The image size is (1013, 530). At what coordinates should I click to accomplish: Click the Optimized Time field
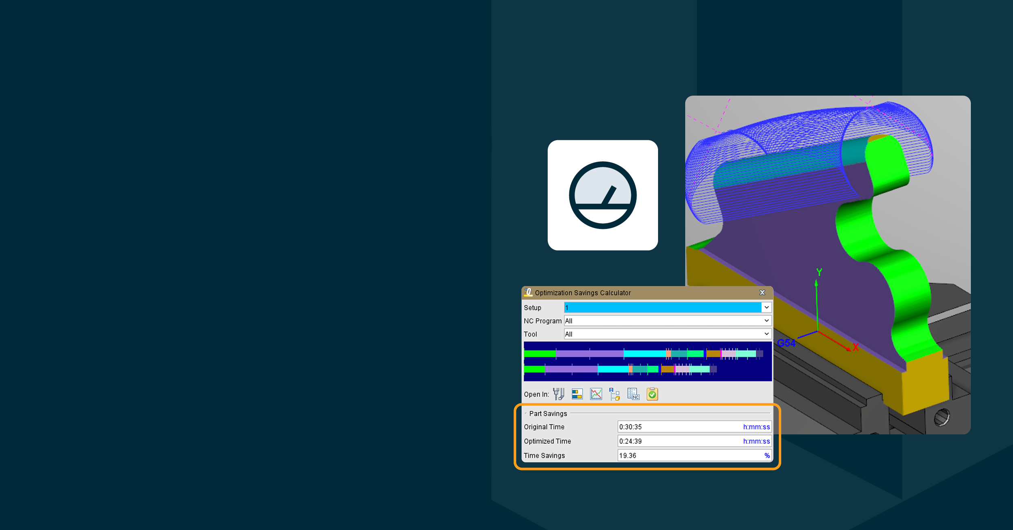point(694,441)
